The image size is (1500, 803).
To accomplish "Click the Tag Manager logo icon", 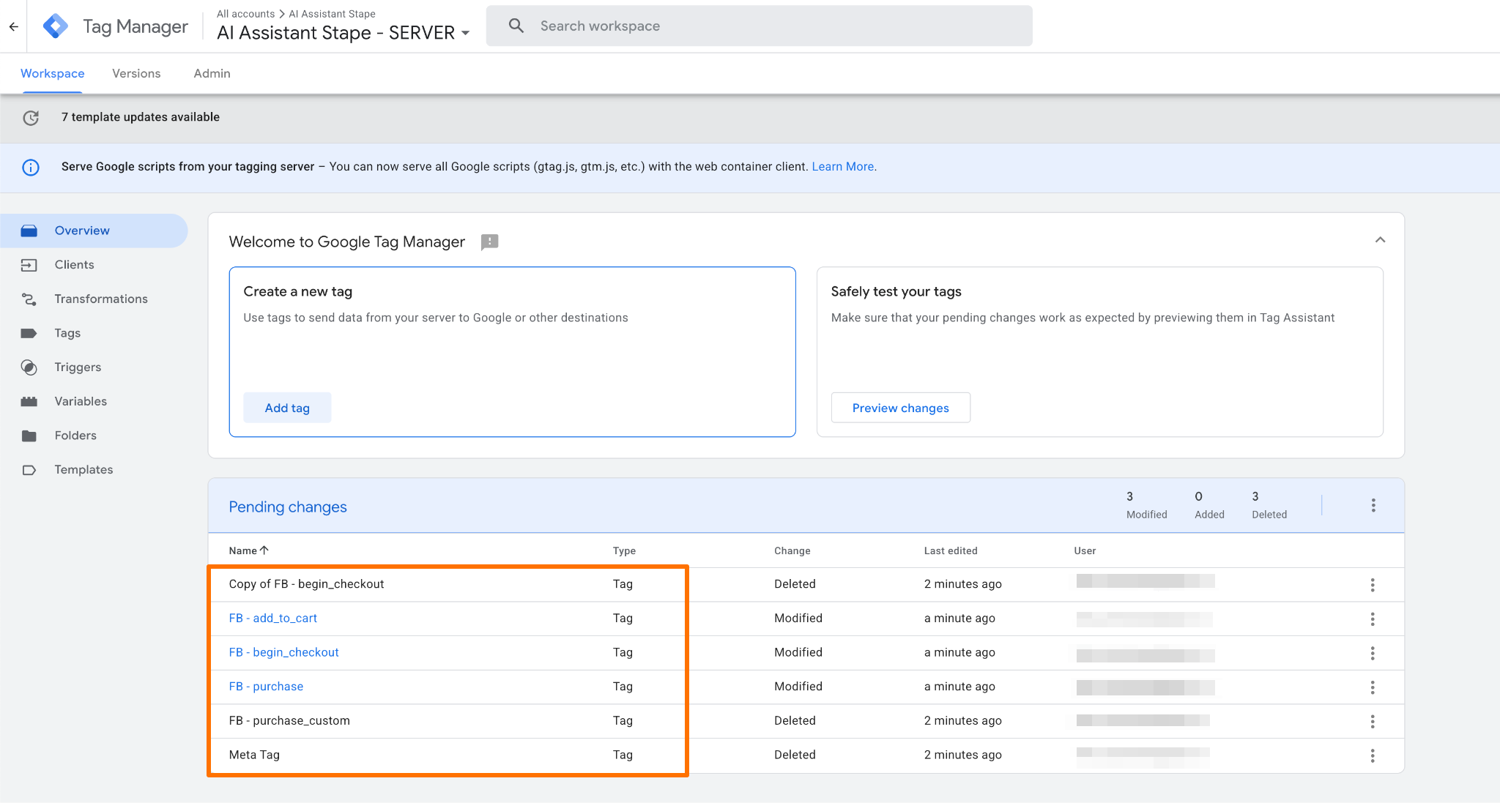I will coord(56,26).
